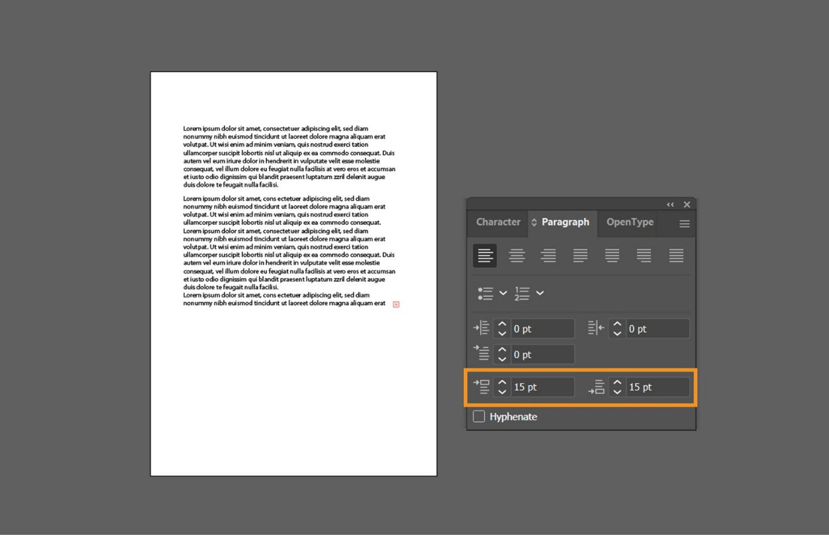Switch to the OpenType tab
The width and height of the screenshot is (829, 535).
629,222
